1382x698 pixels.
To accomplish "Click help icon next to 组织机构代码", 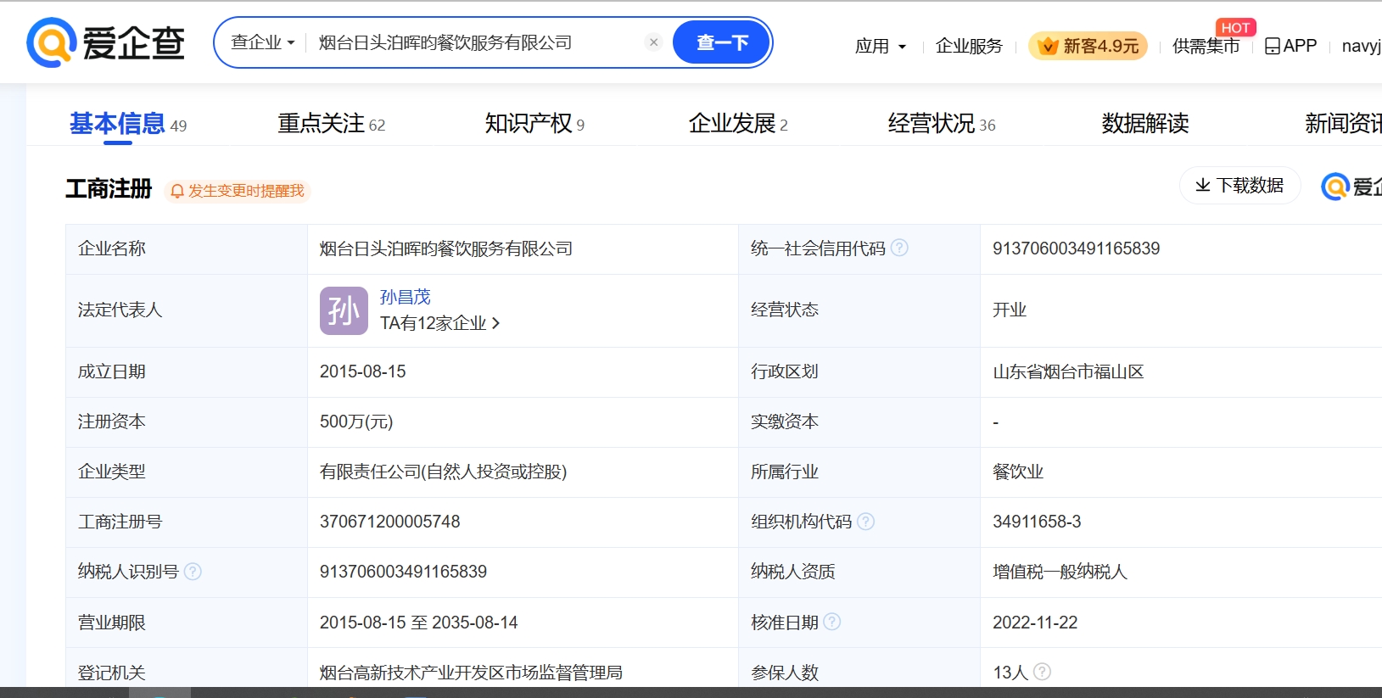I will [865, 522].
